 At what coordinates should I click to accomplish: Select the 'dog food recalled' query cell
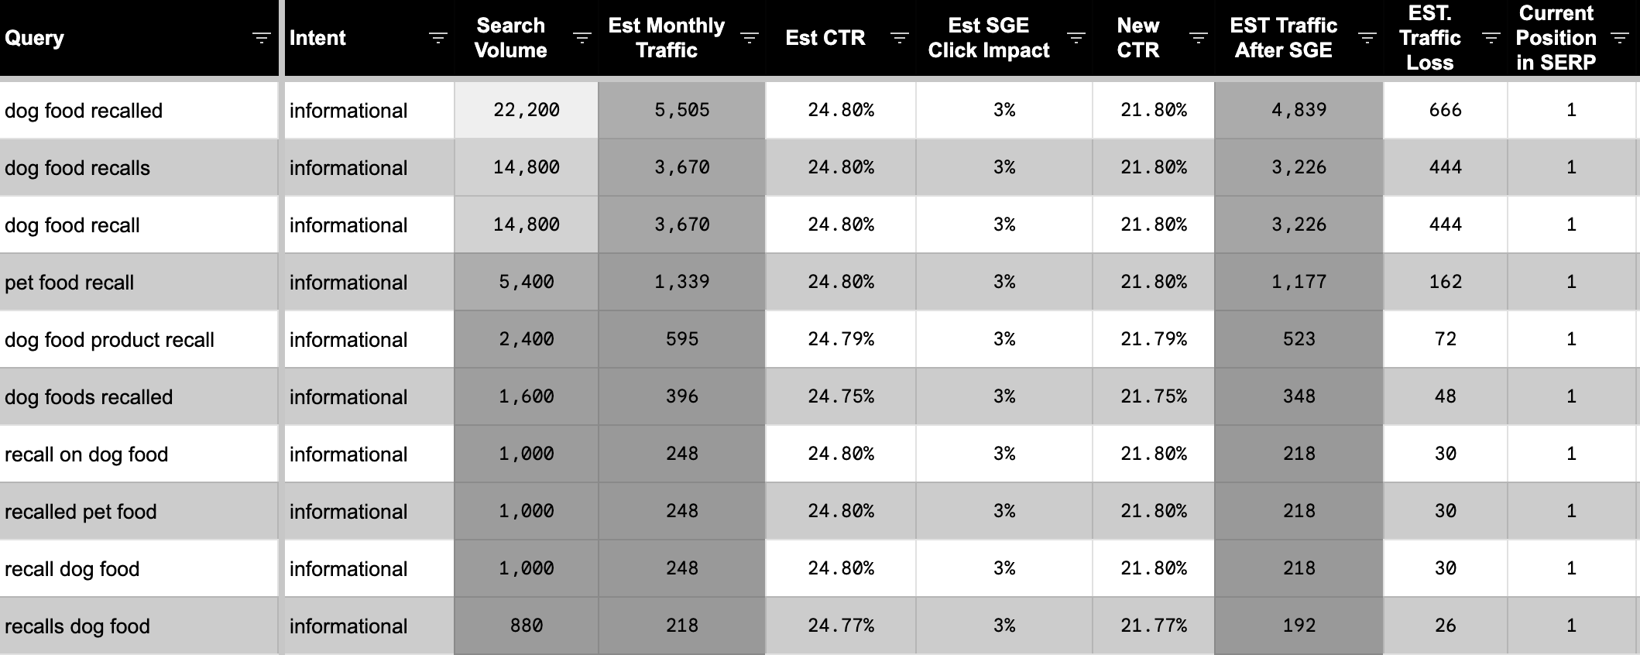click(x=84, y=111)
